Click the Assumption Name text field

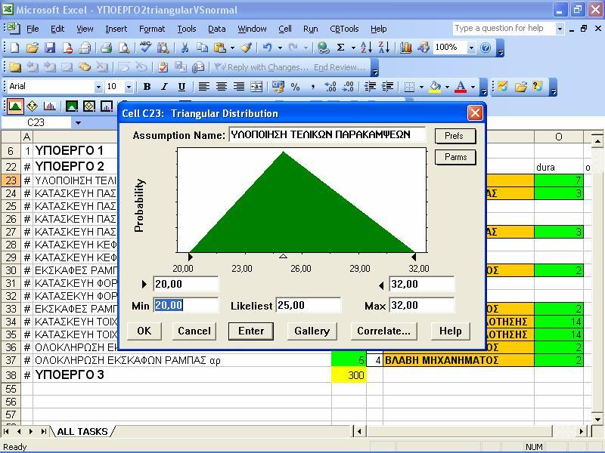click(327, 135)
